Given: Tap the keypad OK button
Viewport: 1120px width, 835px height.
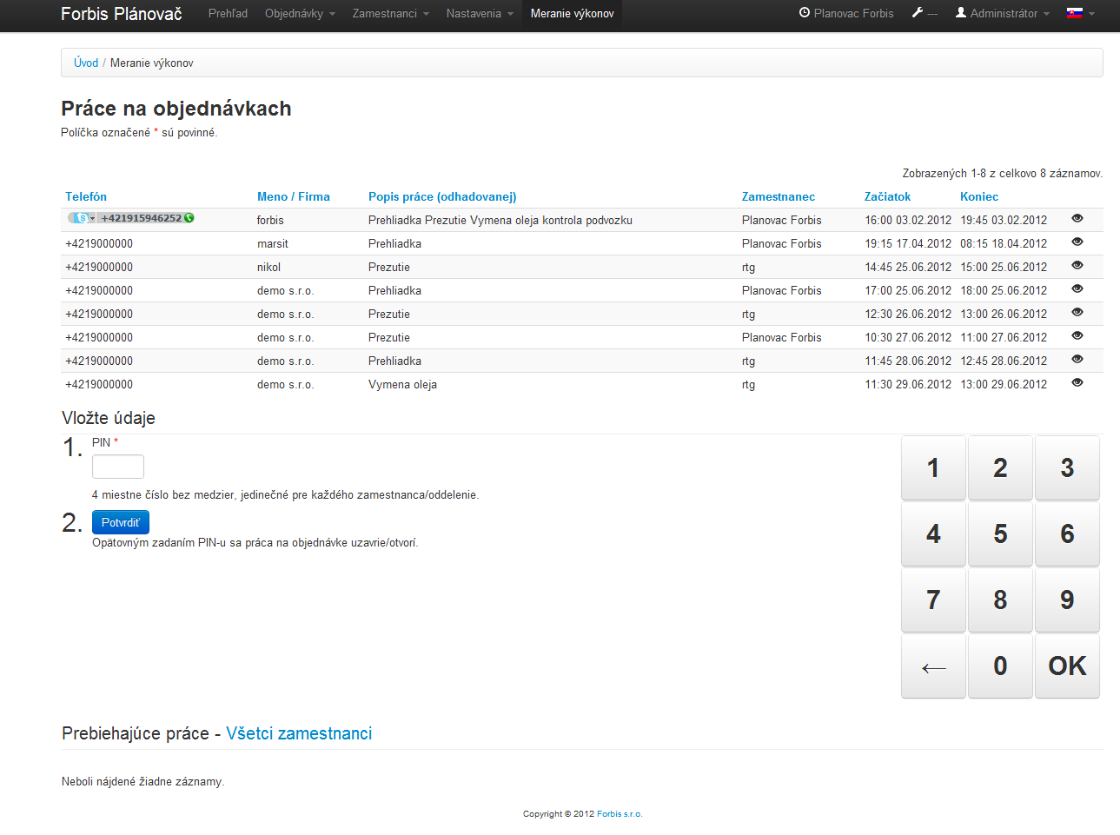Looking at the screenshot, I should click(1067, 666).
